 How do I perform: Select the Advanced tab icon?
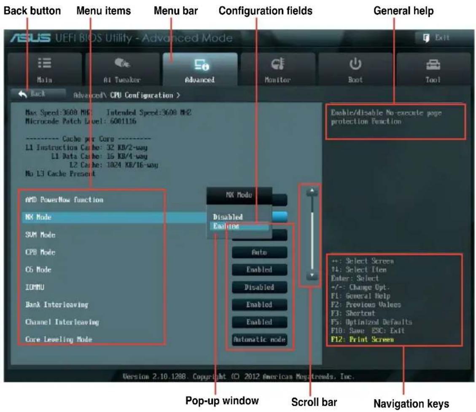click(x=202, y=64)
